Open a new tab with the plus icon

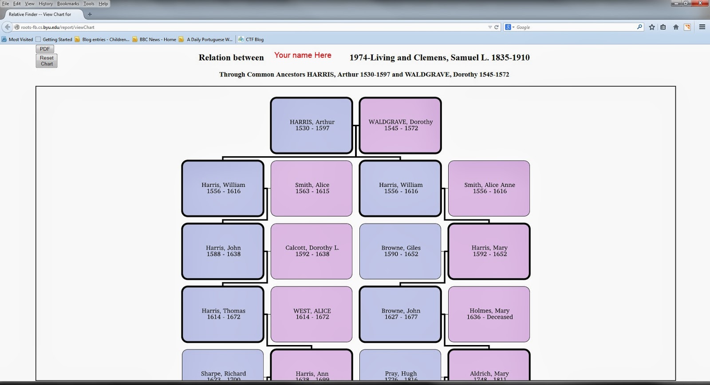[x=90, y=14]
